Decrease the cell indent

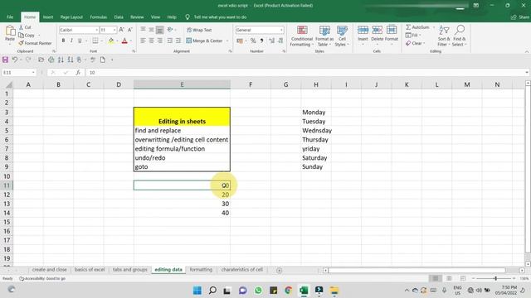point(169,41)
